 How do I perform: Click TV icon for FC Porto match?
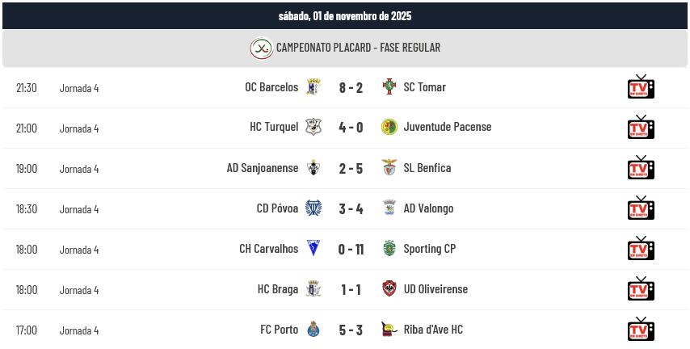click(x=641, y=330)
